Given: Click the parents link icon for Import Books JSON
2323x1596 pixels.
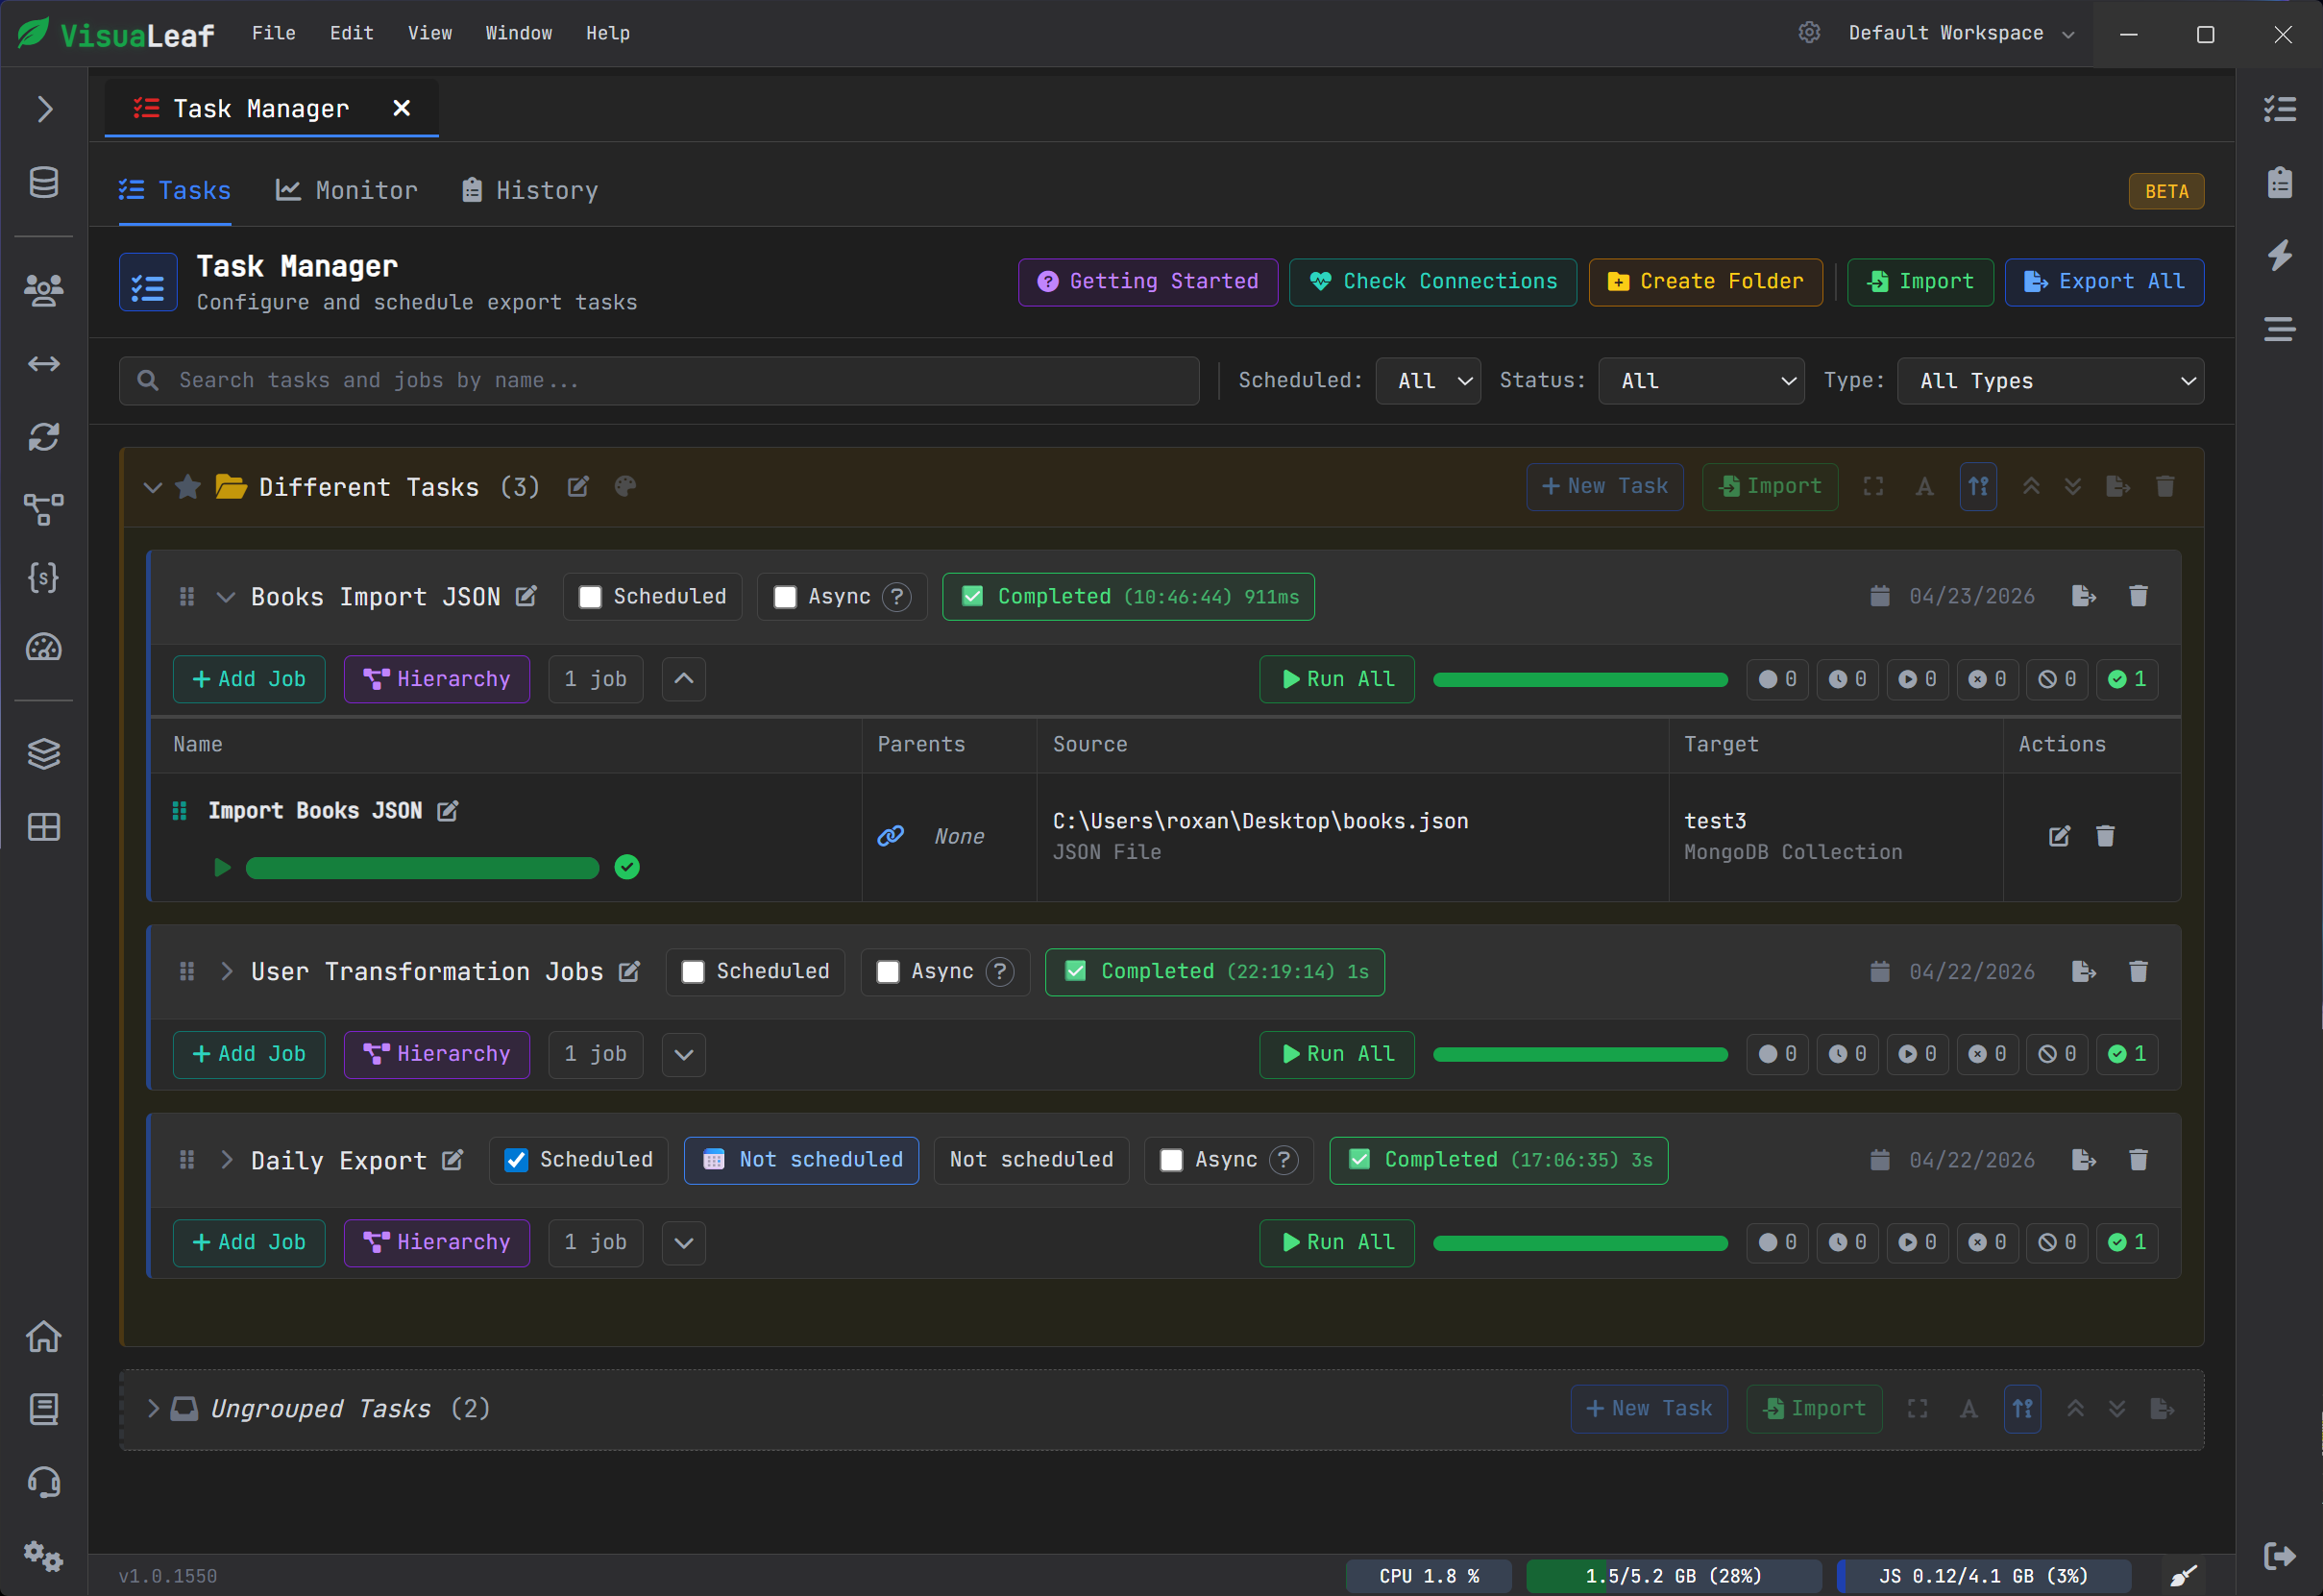Looking at the screenshot, I should click(890, 836).
